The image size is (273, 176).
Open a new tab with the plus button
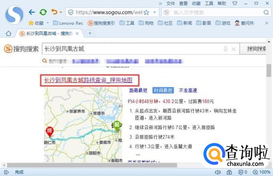point(90,33)
